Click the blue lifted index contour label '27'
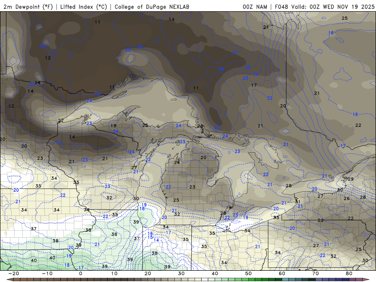 [235, 52]
